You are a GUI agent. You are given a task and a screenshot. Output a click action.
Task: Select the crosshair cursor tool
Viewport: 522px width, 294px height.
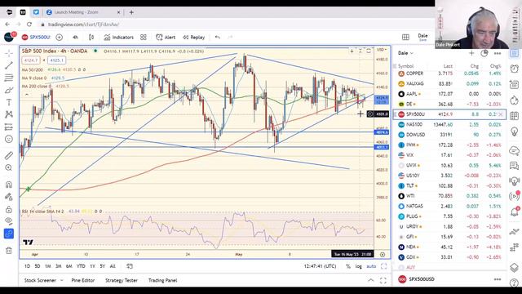pyautogui.click(x=9, y=53)
